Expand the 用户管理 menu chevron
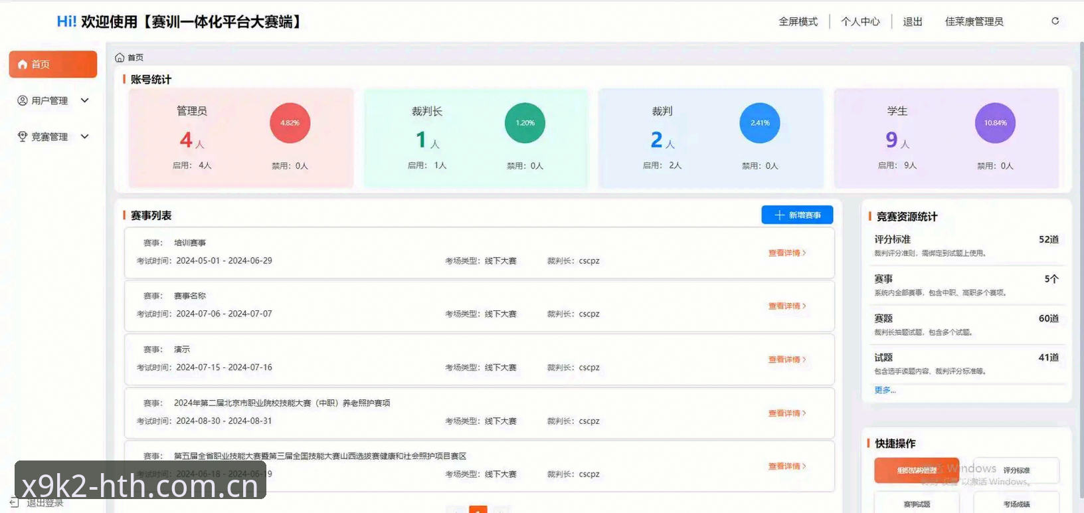Screen dimensions: 1084x513 click(x=85, y=100)
